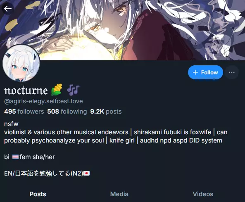Click the Japanese language text line
Image resolution: width=245 pixels, height=202 pixels.
(x=47, y=173)
